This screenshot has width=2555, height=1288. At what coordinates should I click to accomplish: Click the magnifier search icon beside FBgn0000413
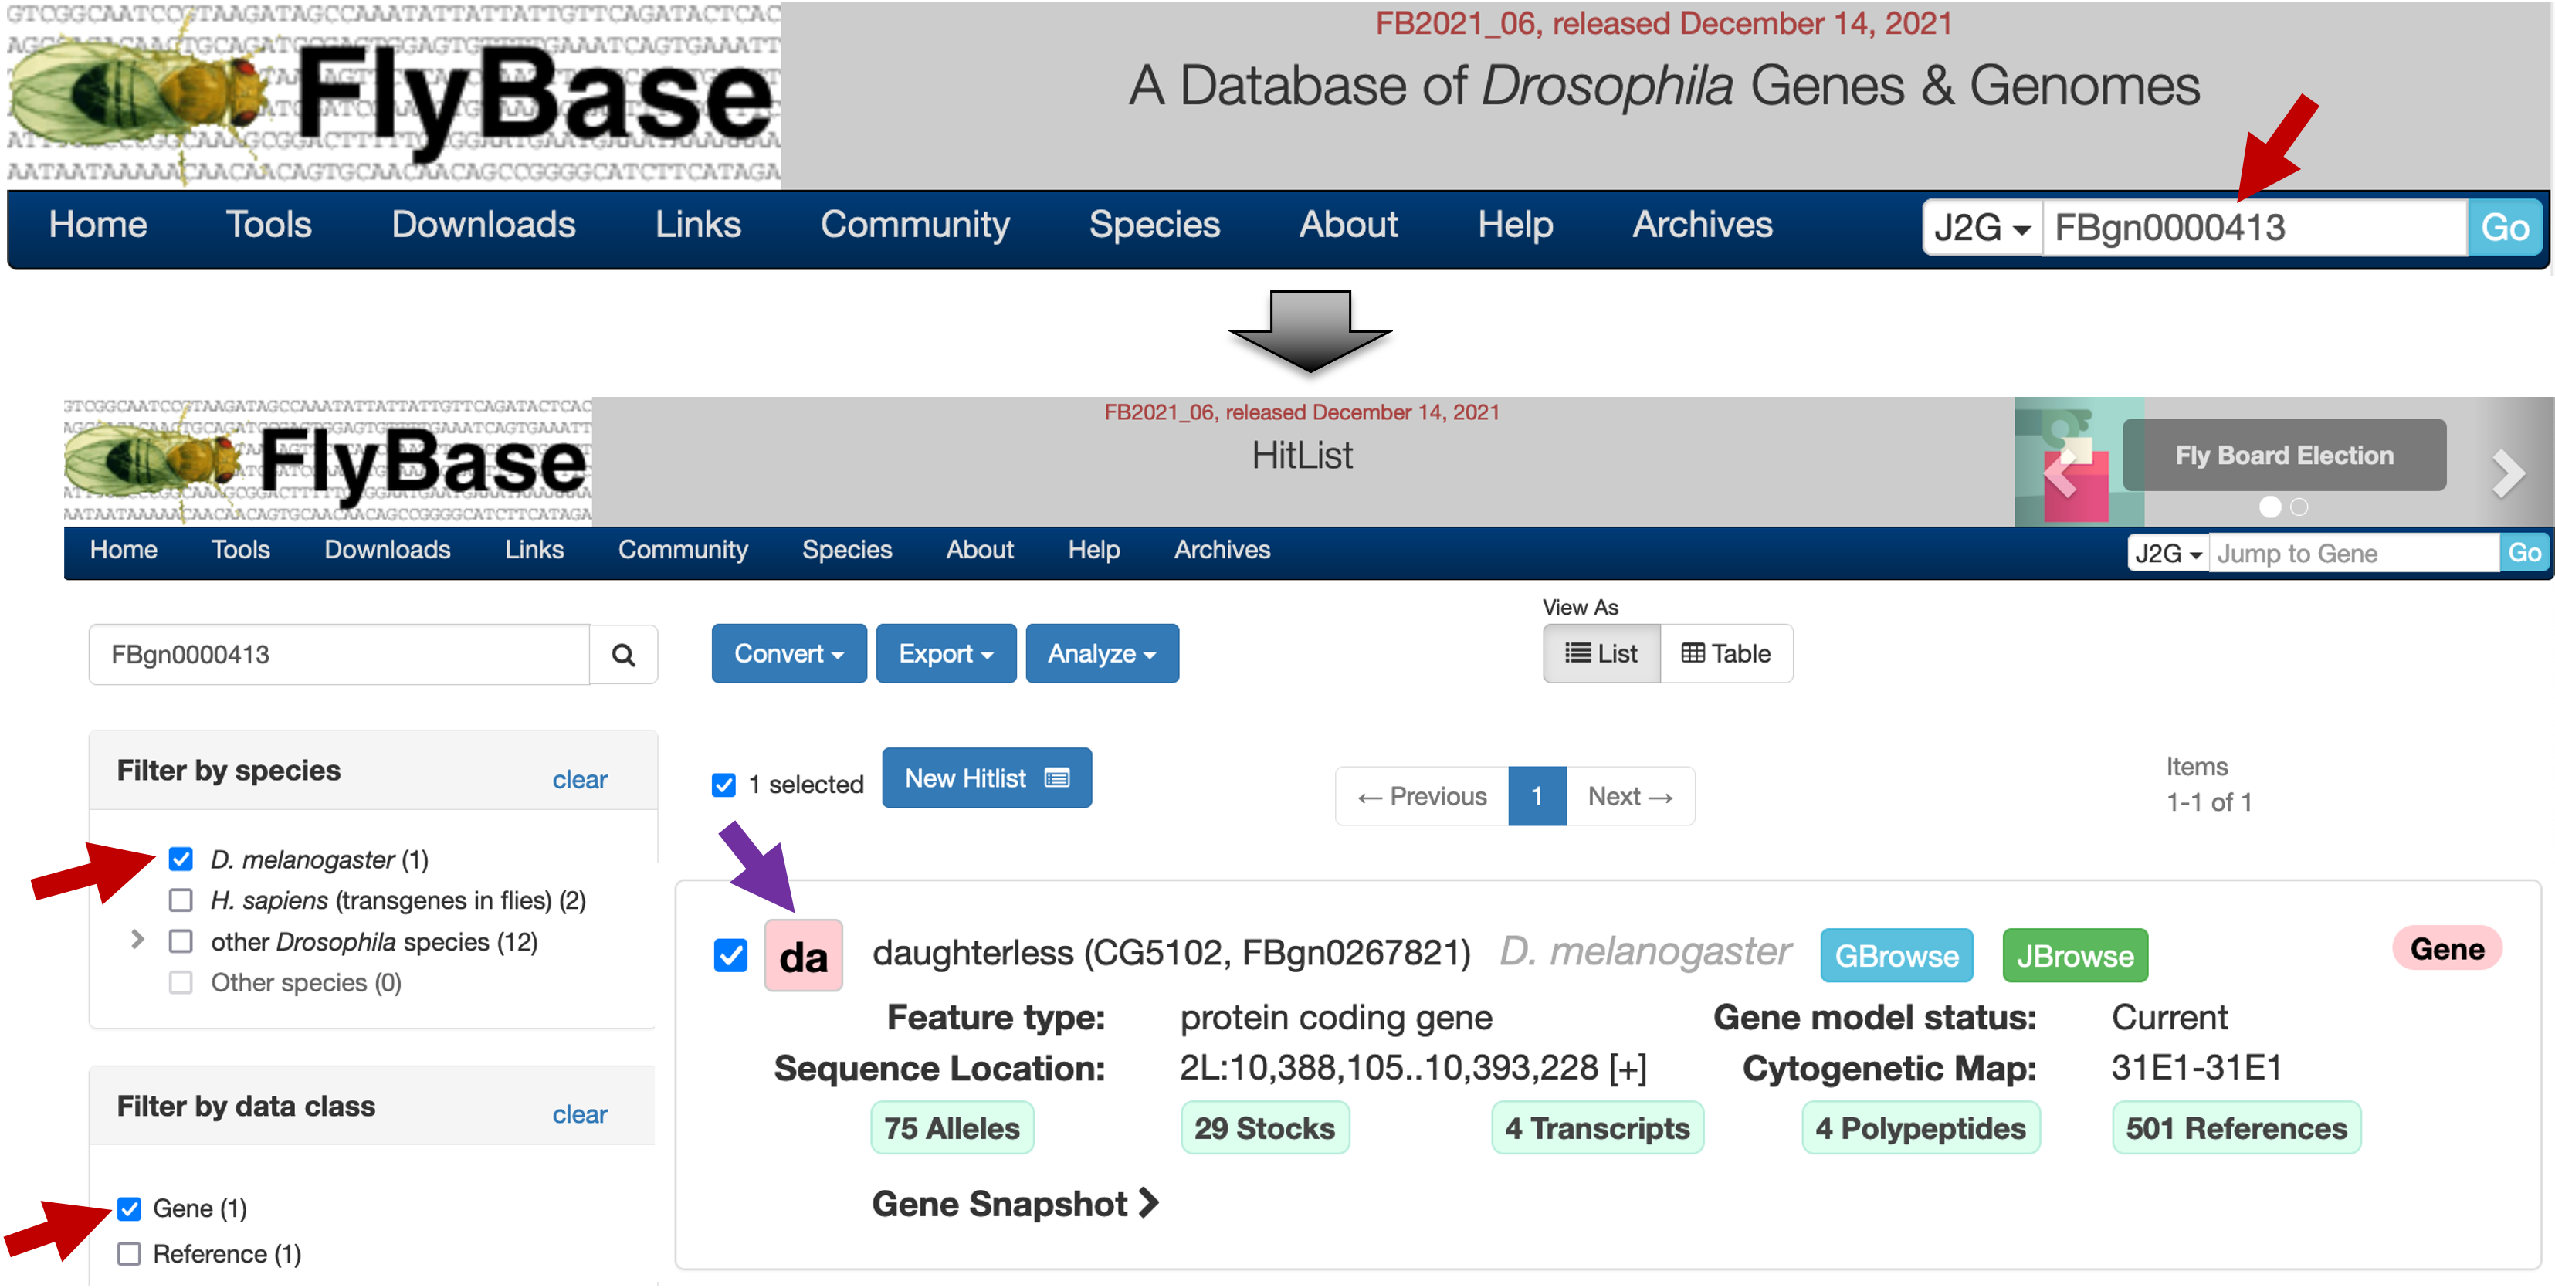[x=623, y=654]
